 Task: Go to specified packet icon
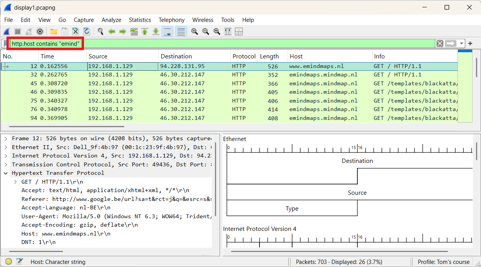coord(134,32)
